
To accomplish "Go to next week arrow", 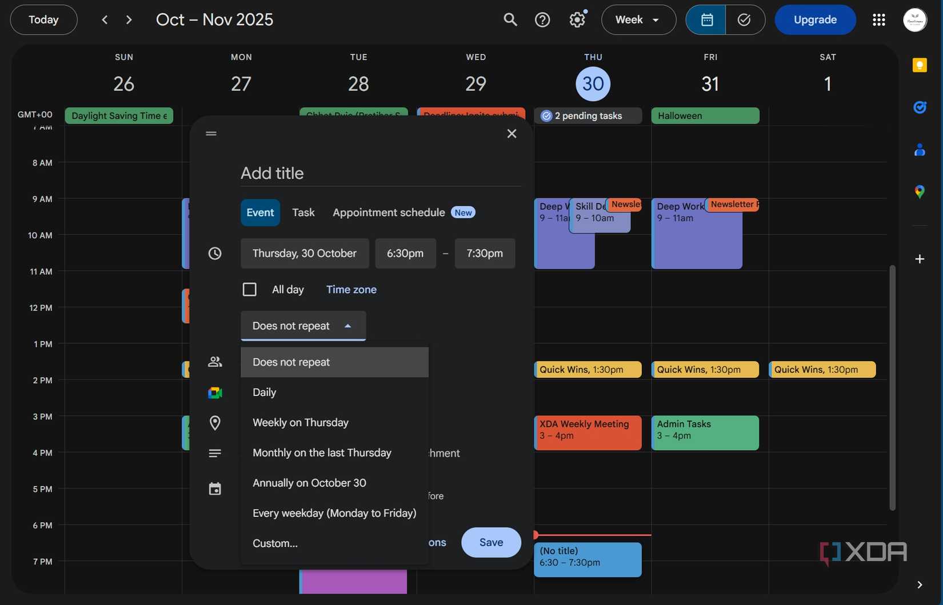I will coord(129,20).
